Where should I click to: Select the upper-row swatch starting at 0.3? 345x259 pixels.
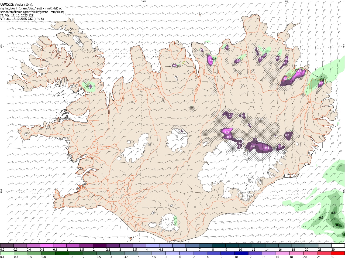[x=20, y=246]
